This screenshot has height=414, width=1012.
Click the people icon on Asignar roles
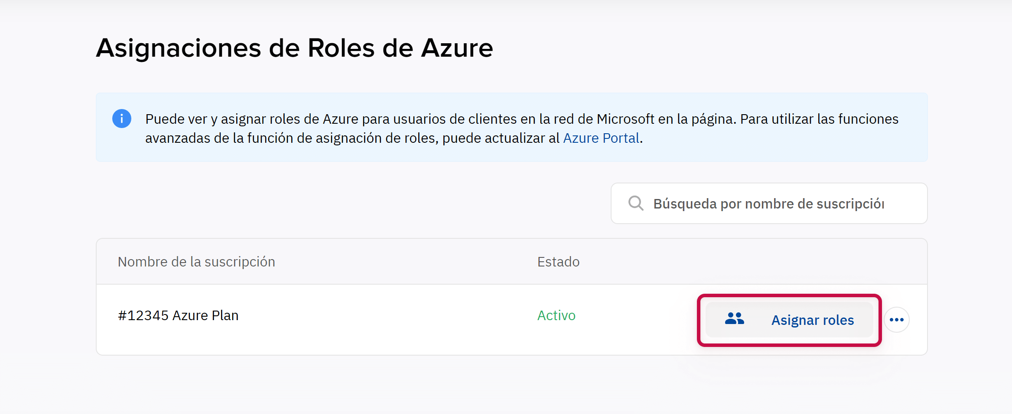[735, 319]
